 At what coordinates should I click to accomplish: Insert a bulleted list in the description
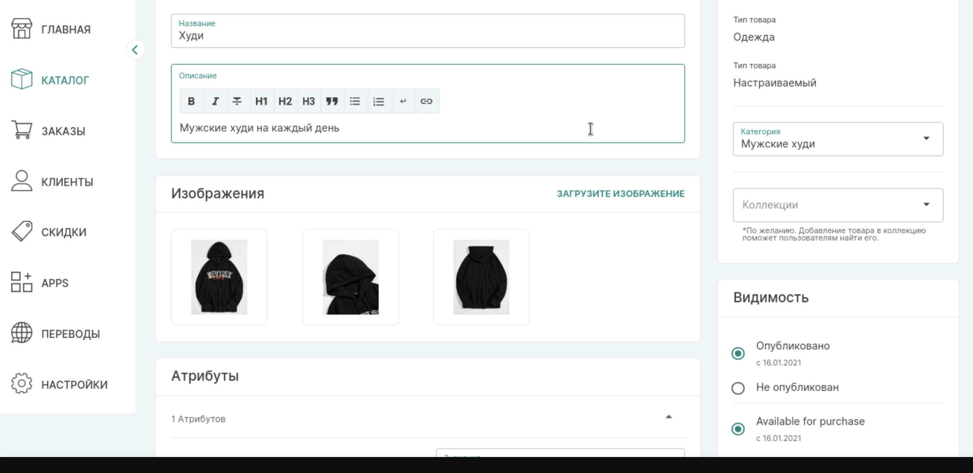point(355,101)
